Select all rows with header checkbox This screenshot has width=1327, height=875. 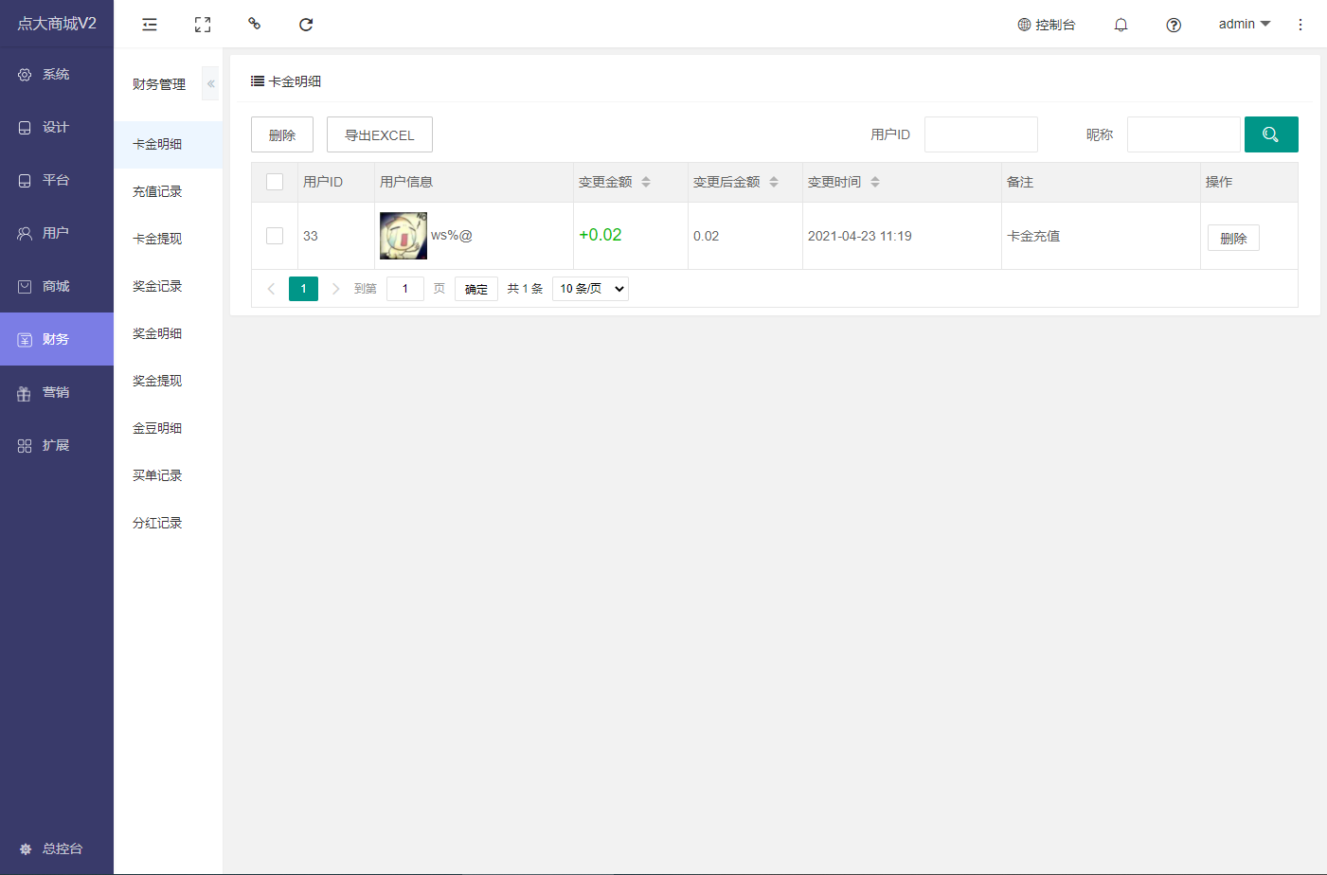tap(275, 182)
